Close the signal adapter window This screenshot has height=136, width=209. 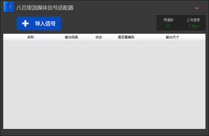tap(202, 7)
